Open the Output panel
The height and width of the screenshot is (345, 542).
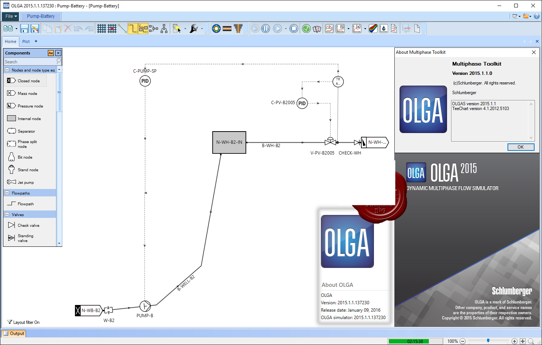click(14, 334)
